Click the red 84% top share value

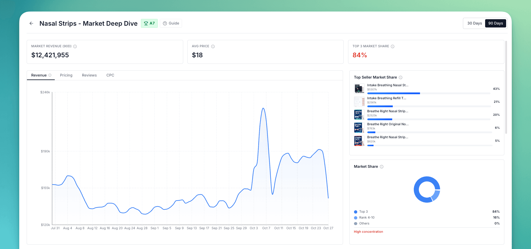360,55
